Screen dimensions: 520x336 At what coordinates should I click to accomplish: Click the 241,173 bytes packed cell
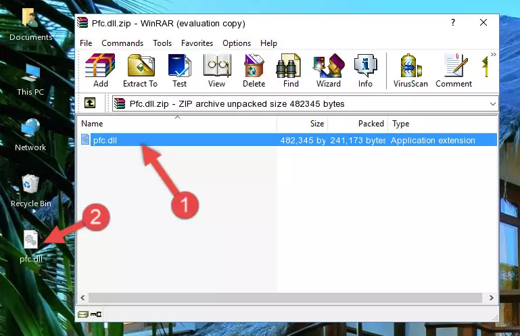click(358, 141)
